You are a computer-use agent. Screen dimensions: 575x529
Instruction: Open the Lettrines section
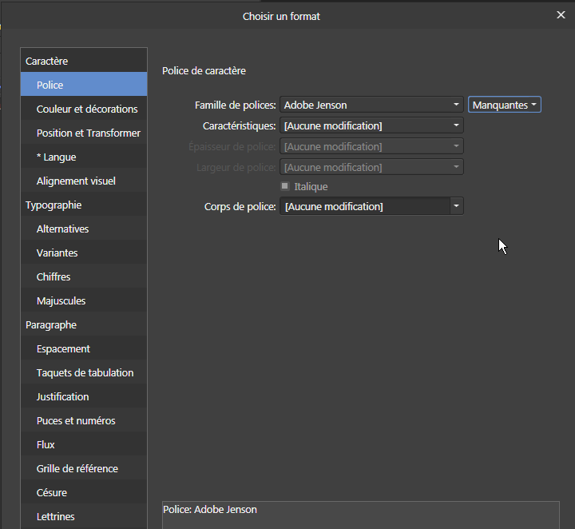click(x=84, y=516)
